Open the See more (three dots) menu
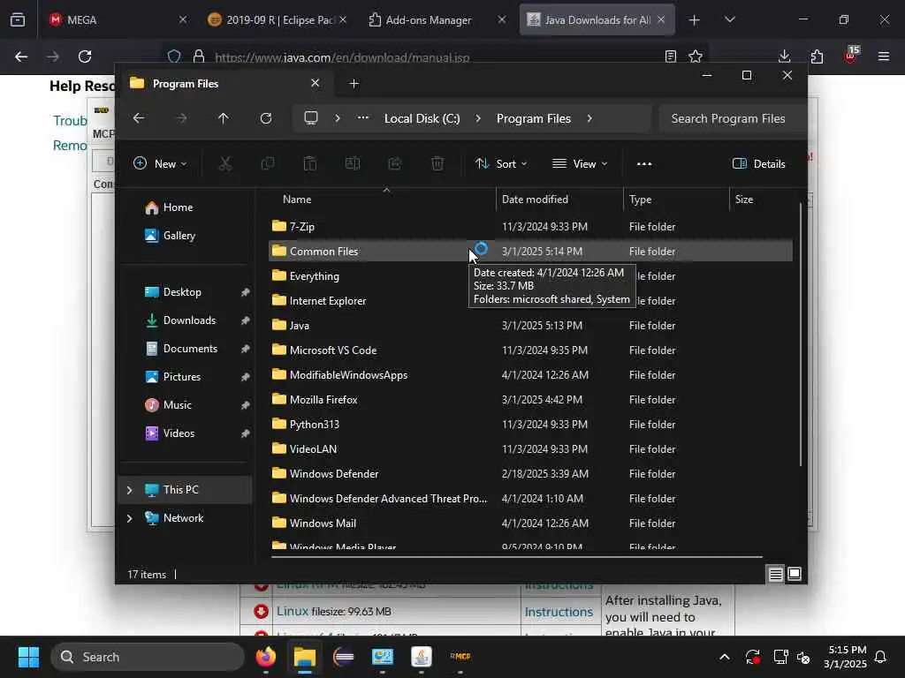Image resolution: width=905 pixels, height=678 pixels. click(x=644, y=163)
